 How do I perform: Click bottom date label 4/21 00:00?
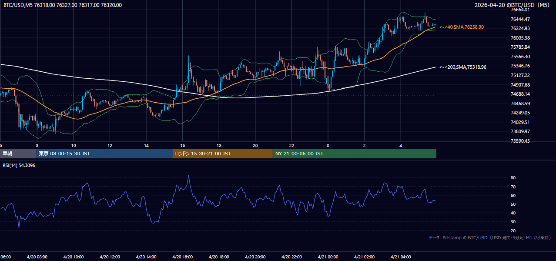tap(328, 257)
